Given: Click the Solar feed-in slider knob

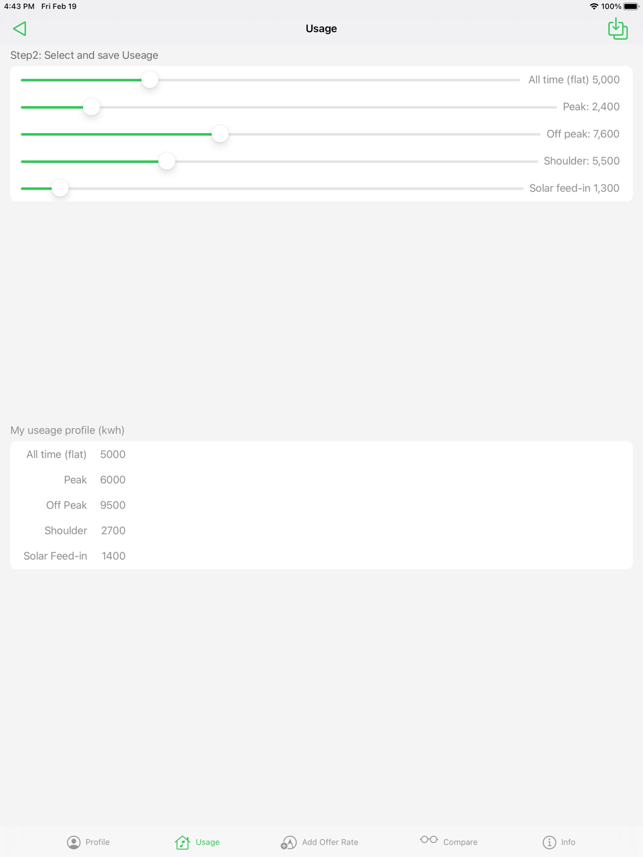Looking at the screenshot, I should [x=60, y=188].
